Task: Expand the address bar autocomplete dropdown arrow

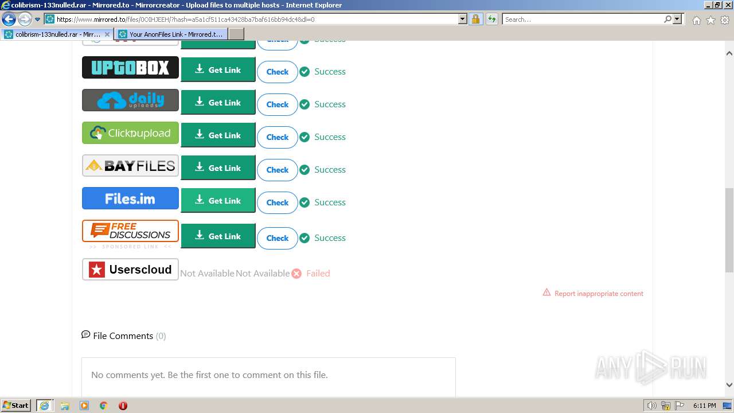Action: 463,19
